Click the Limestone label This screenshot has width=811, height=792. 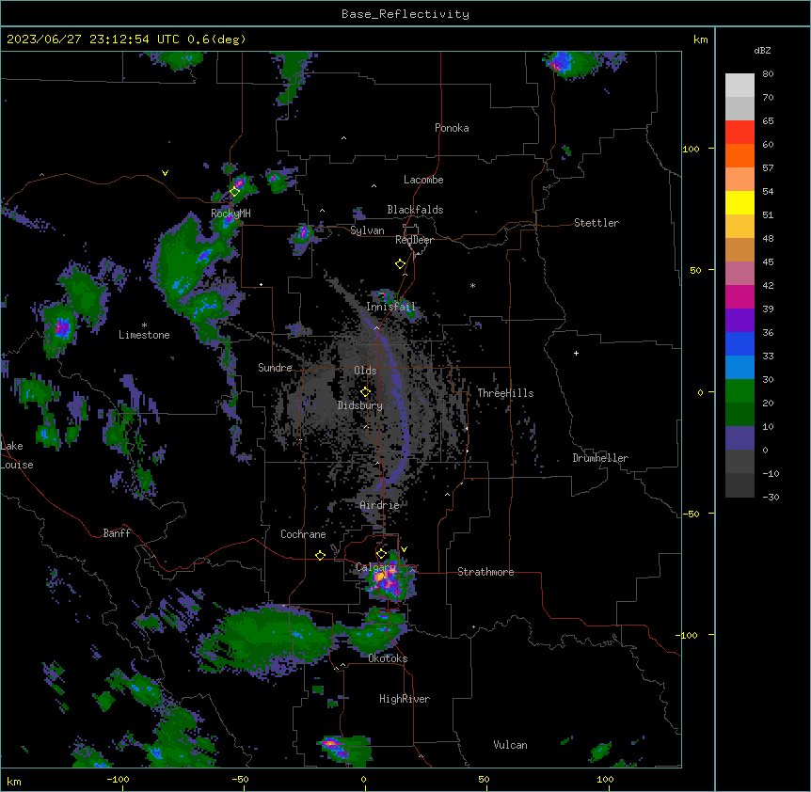(x=144, y=335)
